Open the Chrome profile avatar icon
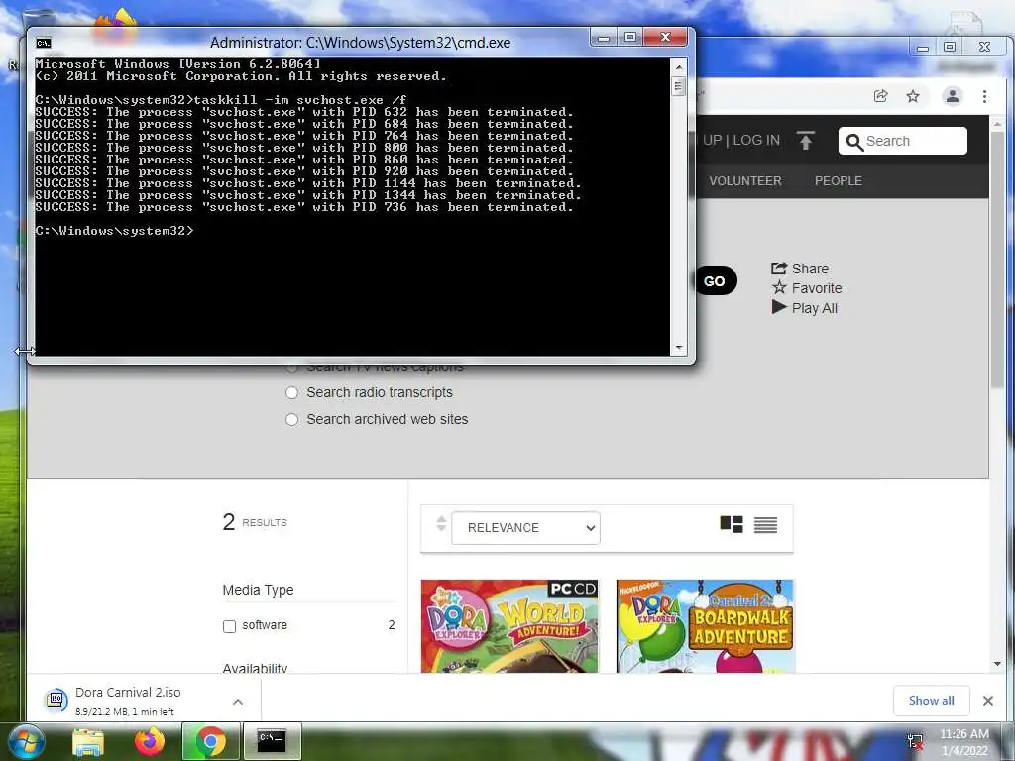The image size is (1015, 761). click(953, 96)
